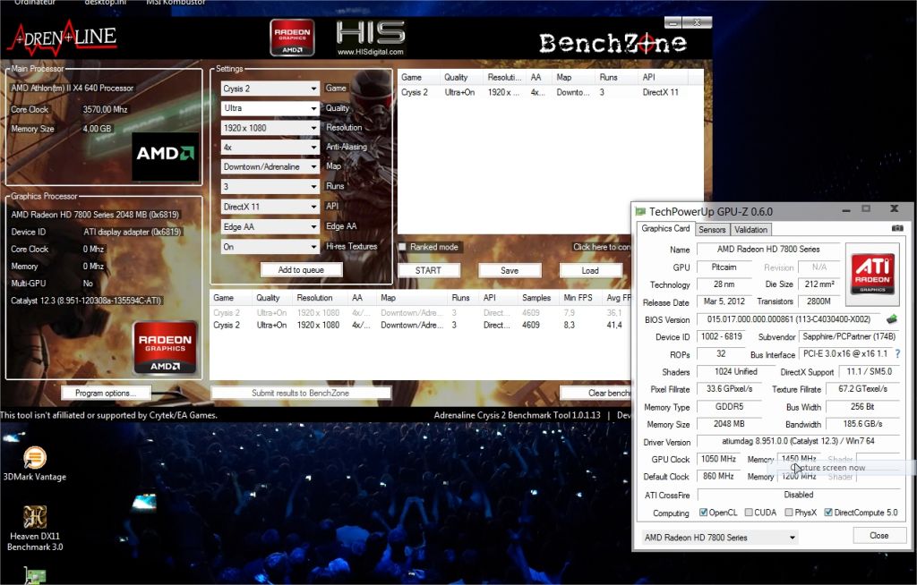Open the Anti-Aliasing dropdown showing 4x
Screen dimensions: 917x585
270,148
